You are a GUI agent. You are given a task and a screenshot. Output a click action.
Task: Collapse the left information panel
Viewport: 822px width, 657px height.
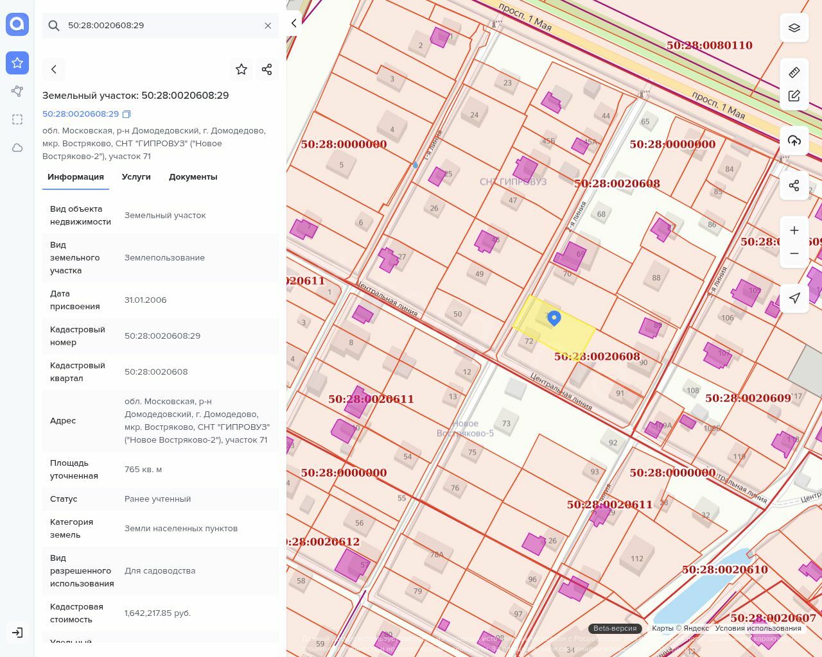tap(294, 23)
